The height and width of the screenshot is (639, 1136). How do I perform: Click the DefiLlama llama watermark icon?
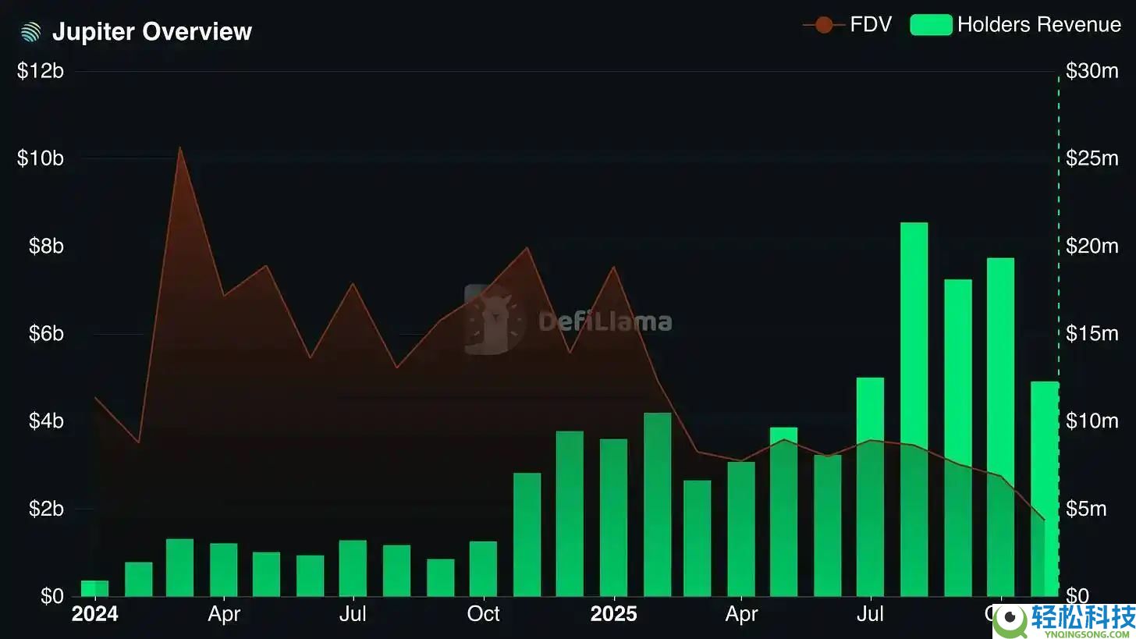[490, 320]
